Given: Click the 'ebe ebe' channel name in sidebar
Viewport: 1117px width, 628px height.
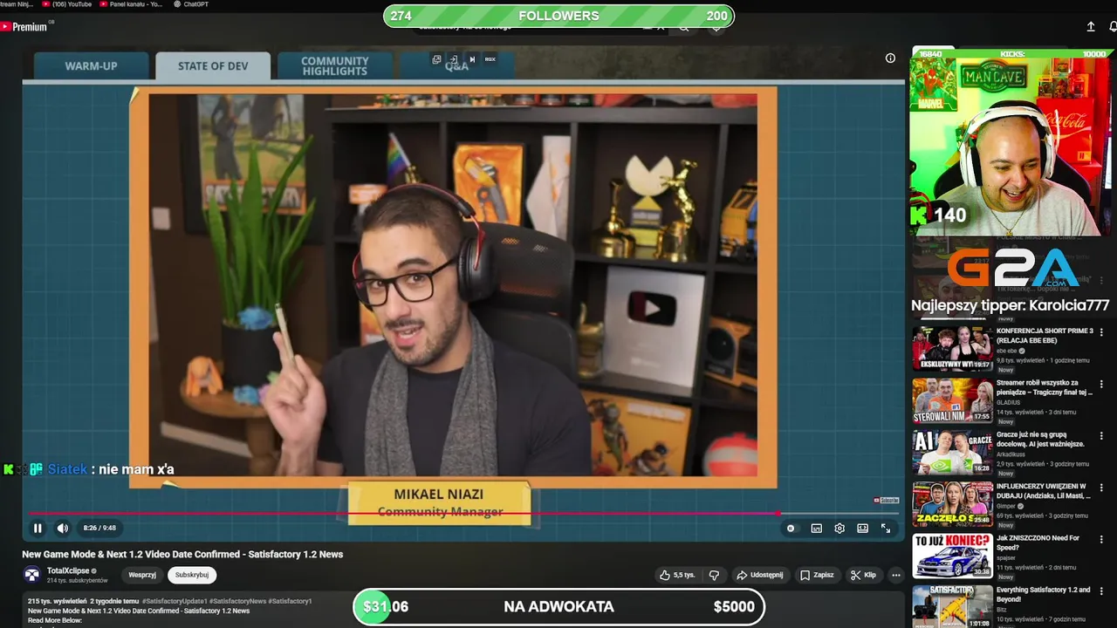Looking at the screenshot, I should pyautogui.click(x=1008, y=351).
